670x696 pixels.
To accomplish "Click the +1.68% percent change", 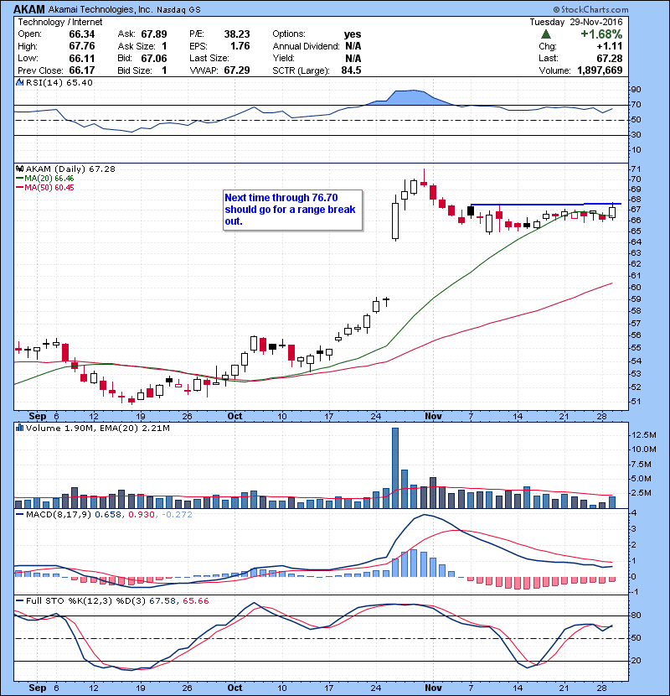I will [x=601, y=34].
